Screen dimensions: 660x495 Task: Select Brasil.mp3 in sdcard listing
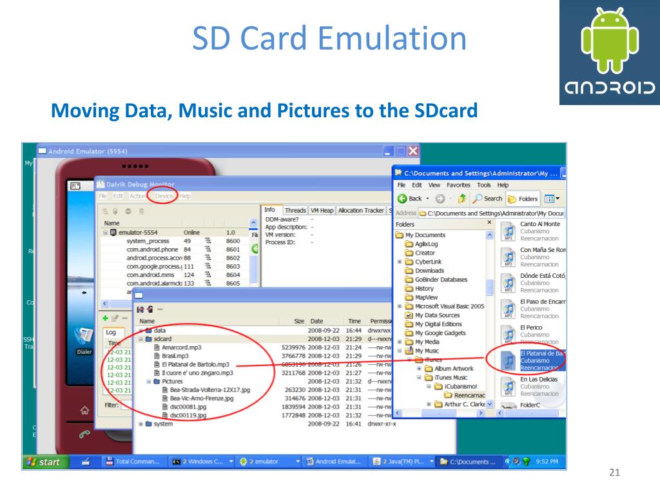click(x=175, y=356)
